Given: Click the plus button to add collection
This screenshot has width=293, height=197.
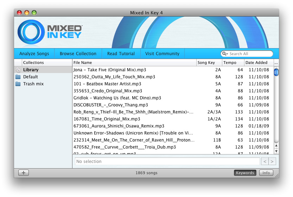Looking at the screenshot, I should (x=24, y=173).
